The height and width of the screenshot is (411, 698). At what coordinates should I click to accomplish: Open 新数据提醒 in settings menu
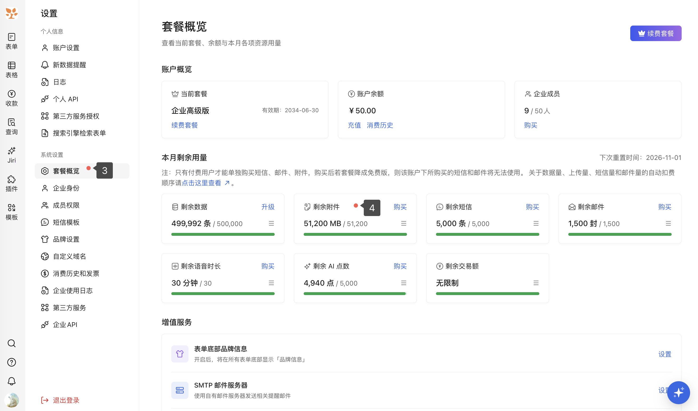[x=82, y=65]
